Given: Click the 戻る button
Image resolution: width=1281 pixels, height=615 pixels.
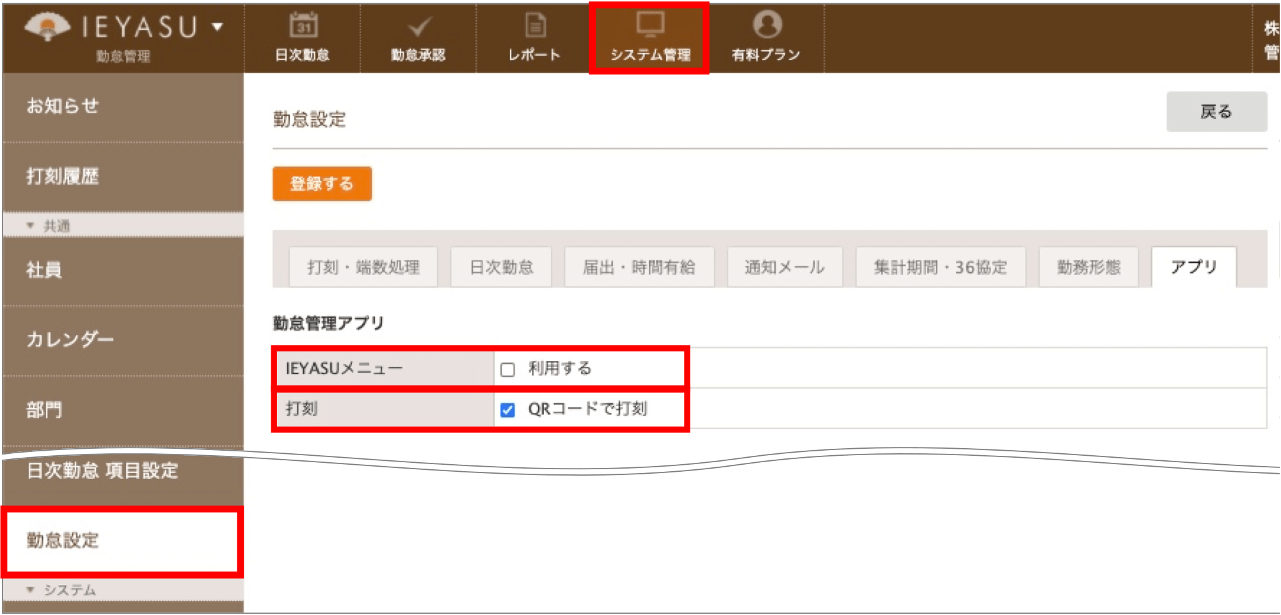Looking at the screenshot, I should 1216,112.
